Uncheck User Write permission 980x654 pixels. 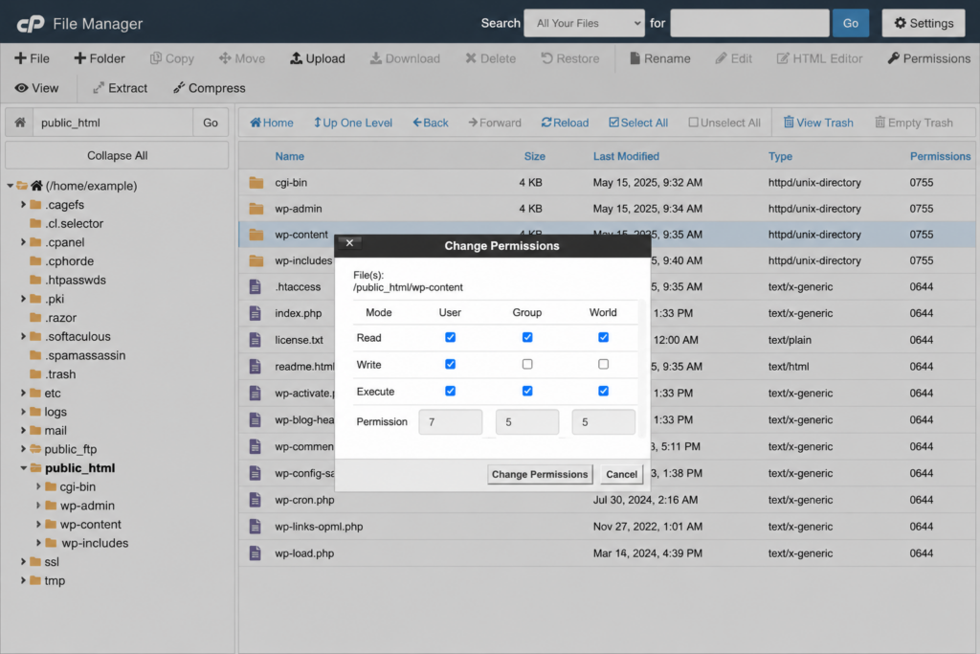(x=450, y=364)
